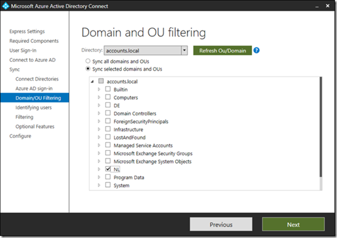This screenshot has height=238, width=337.
Task: Navigate to Optional Features page
Action: click(35, 126)
